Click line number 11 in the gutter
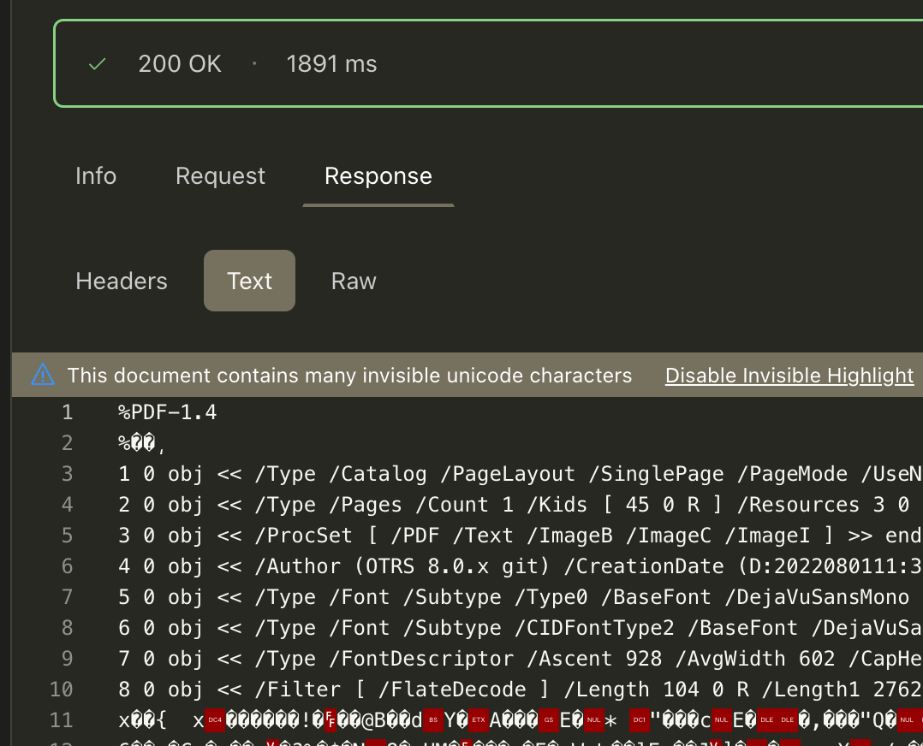 62,720
